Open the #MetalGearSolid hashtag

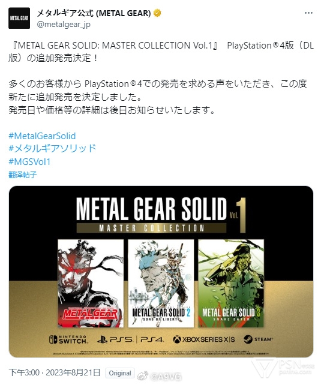pyautogui.click(x=42, y=136)
